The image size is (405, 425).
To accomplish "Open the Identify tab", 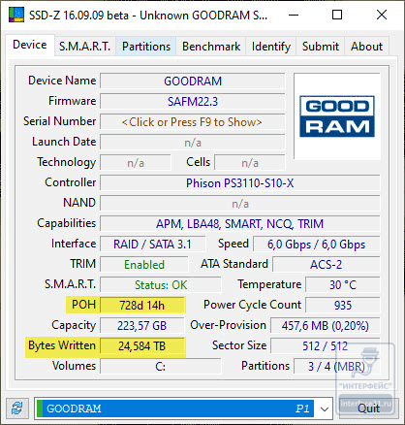I will coord(271,47).
